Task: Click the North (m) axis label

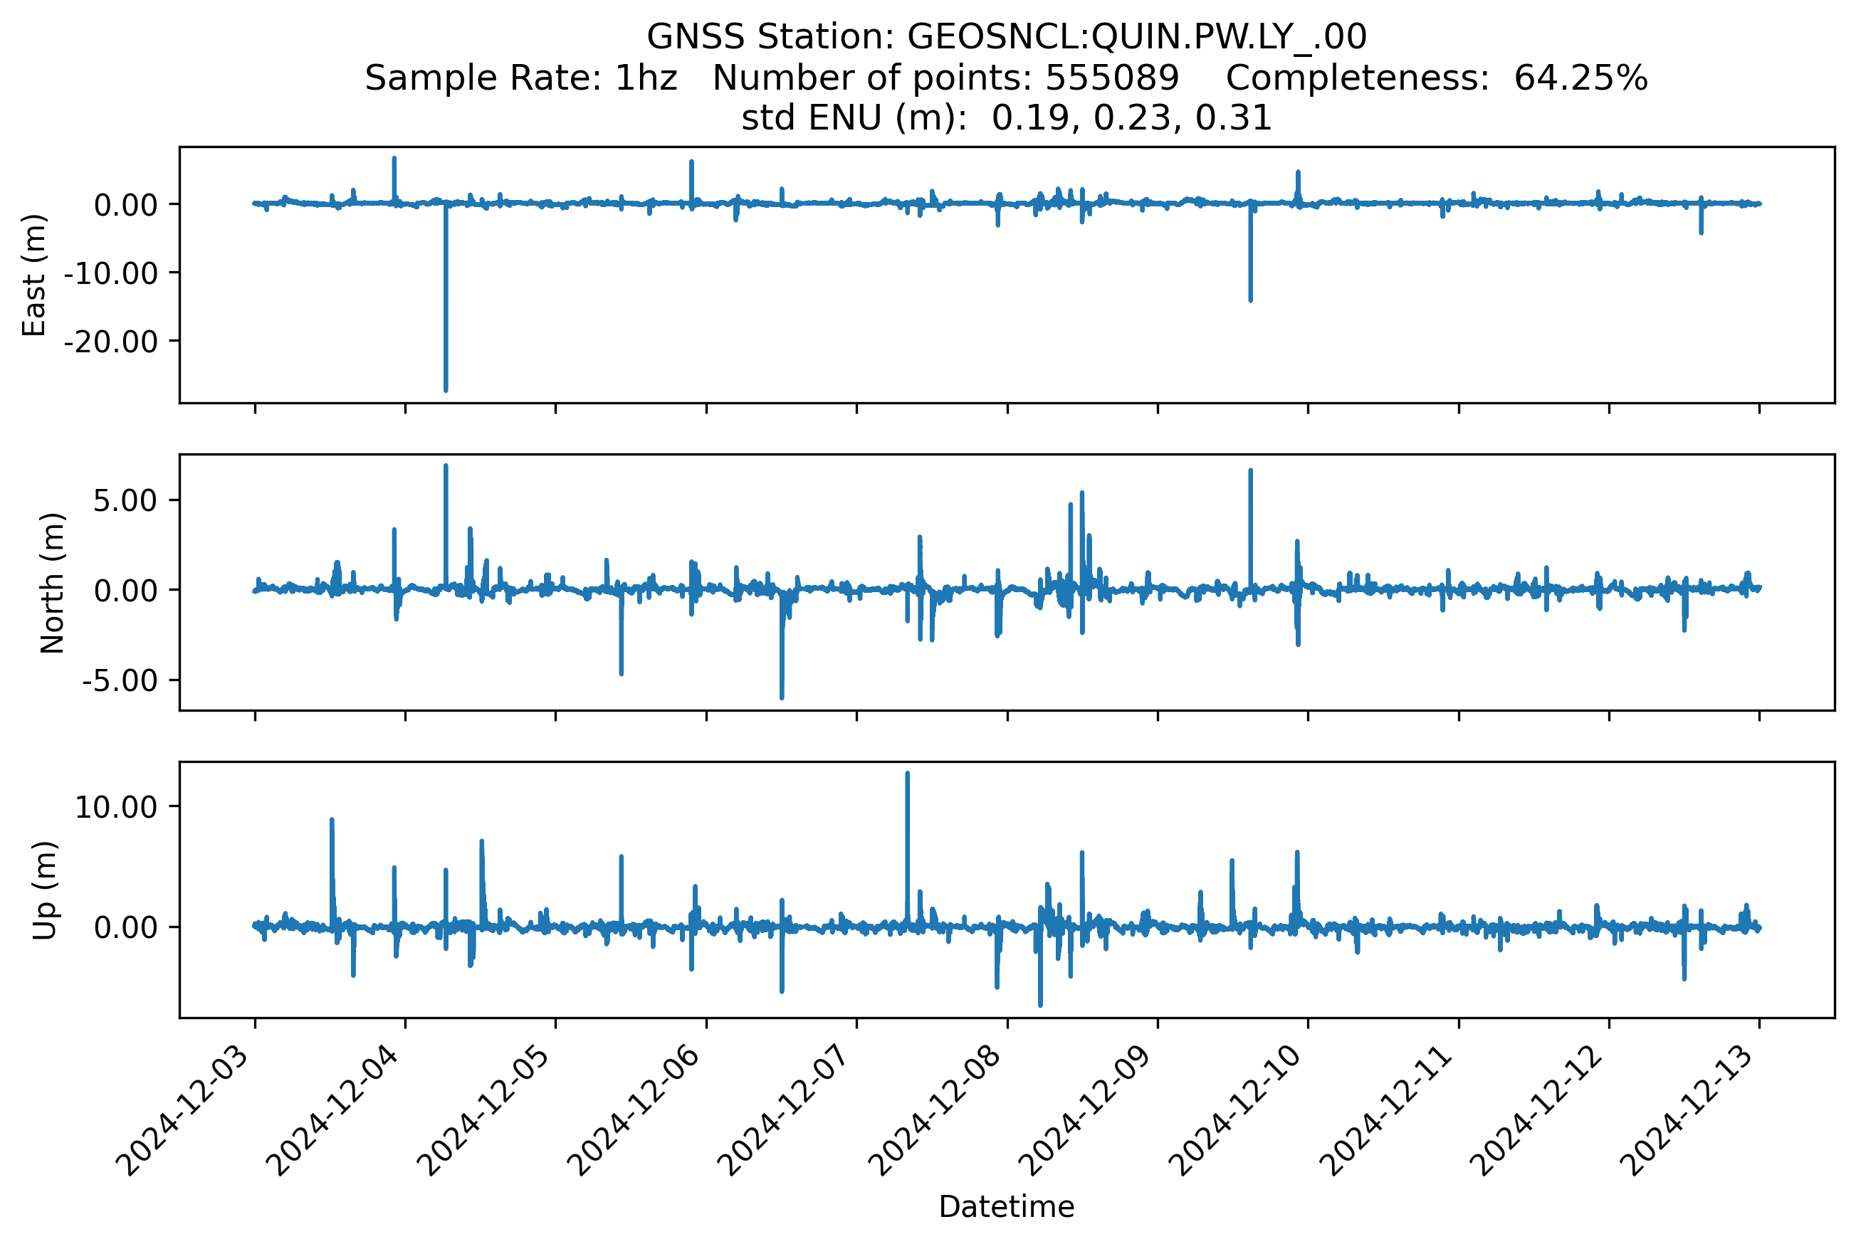Action: [x=53, y=583]
